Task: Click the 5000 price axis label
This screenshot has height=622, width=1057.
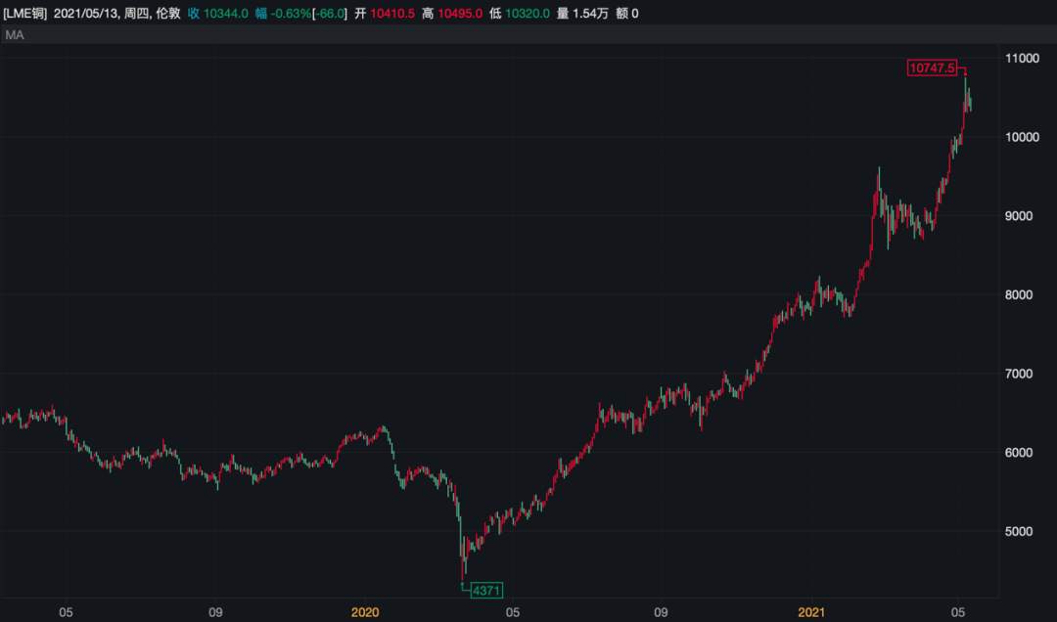Action: point(1019,532)
